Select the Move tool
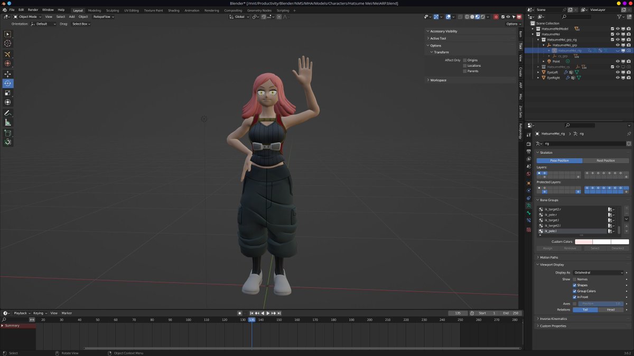This screenshot has width=634, height=356. (x=8, y=74)
